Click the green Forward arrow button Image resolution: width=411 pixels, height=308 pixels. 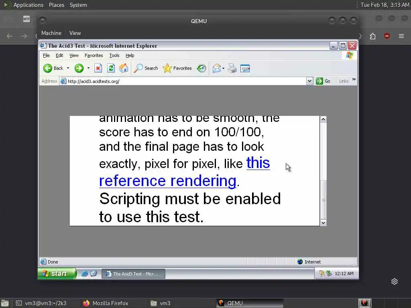[79, 68]
